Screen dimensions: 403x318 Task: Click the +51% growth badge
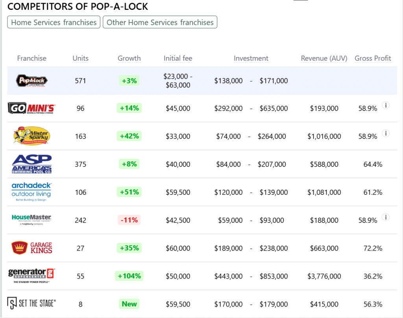[129, 192]
